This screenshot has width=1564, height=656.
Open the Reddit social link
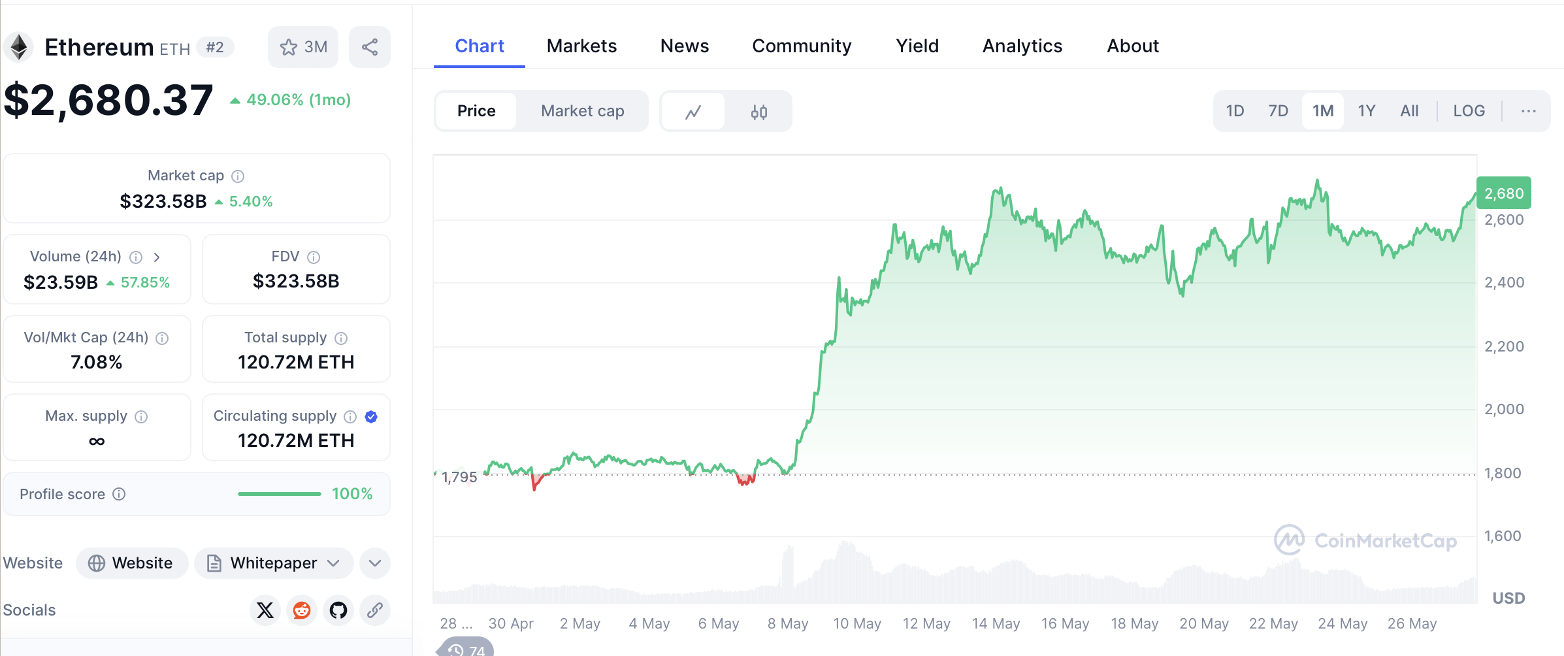coord(302,610)
